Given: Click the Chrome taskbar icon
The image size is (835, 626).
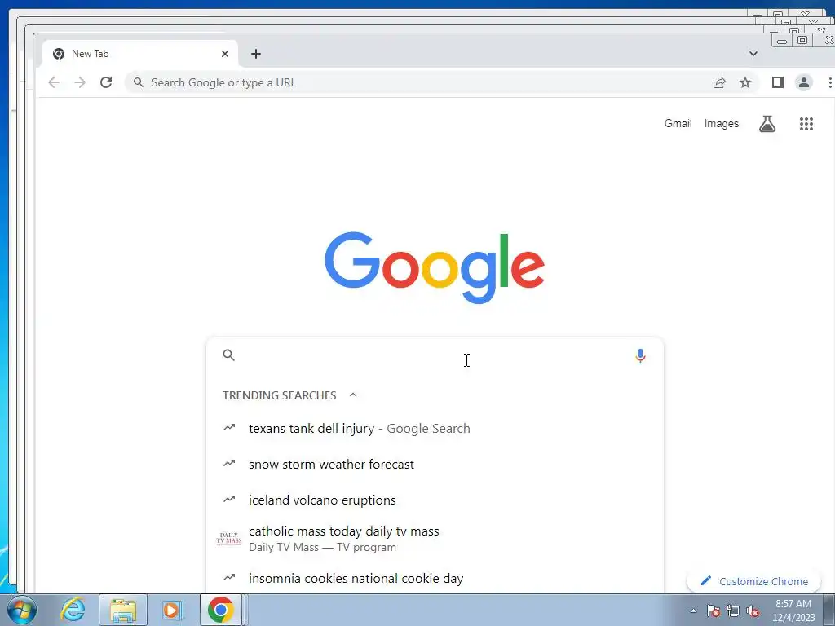Looking at the screenshot, I should (x=220, y=610).
